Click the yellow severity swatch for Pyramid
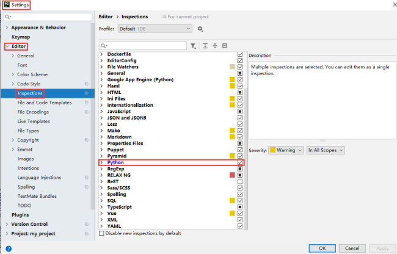This screenshot has width=397, height=254. click(x=232, y=156)
